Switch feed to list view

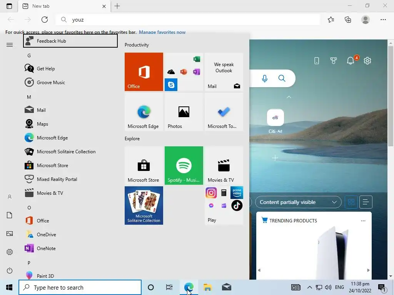366,202
